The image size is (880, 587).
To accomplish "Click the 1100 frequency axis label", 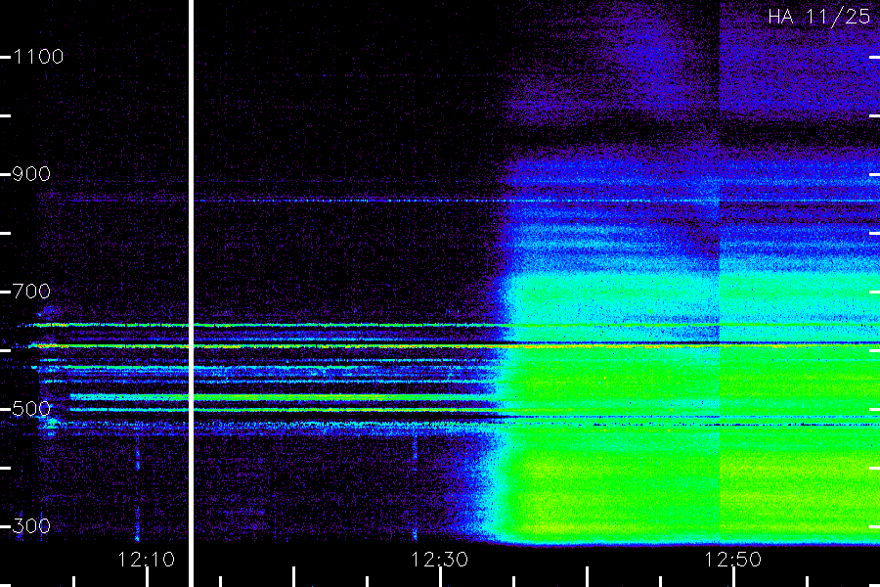I will point(38,57).
